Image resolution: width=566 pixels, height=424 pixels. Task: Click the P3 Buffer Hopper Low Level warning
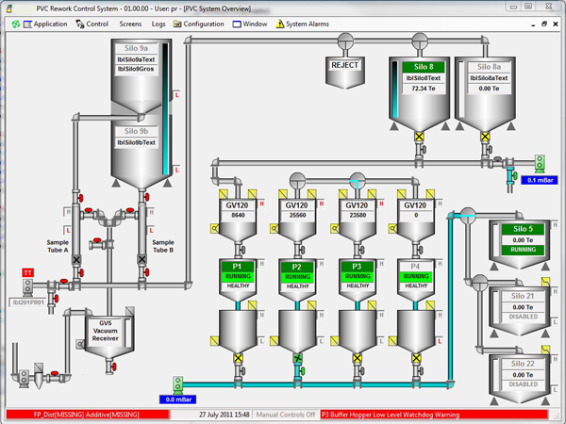[x=434, y=415]
